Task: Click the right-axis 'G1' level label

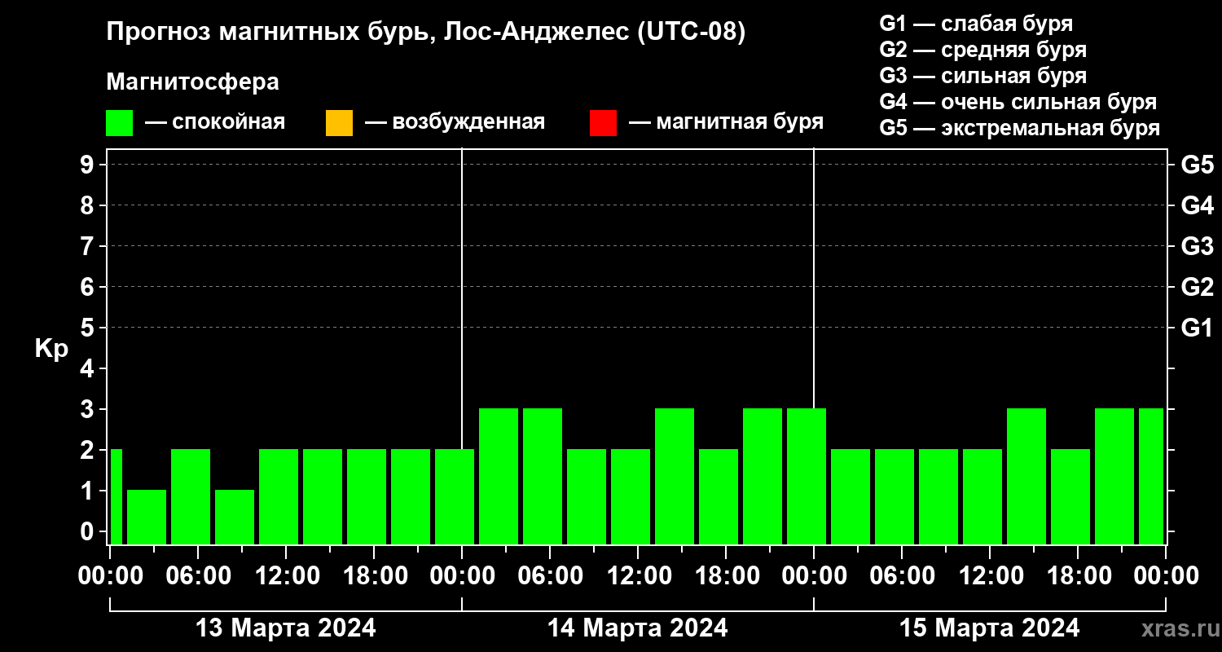Action: click(x=1197, y=328)
